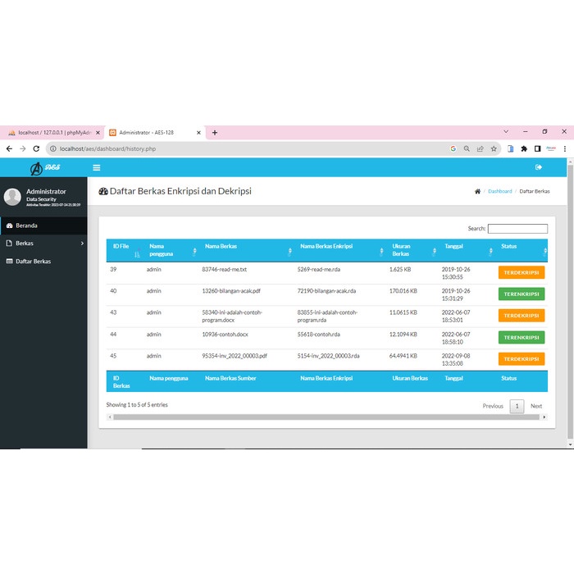
Task: Click the browser profile button
Action: coord(551,148)
